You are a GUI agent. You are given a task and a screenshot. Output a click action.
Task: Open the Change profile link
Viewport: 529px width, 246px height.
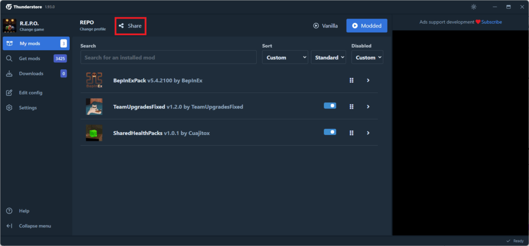pos(93,29)
